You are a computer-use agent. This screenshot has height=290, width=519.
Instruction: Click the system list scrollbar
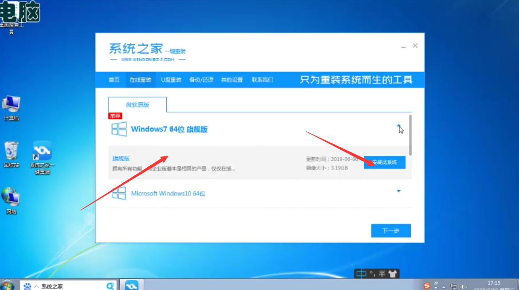tap(410, 135)
